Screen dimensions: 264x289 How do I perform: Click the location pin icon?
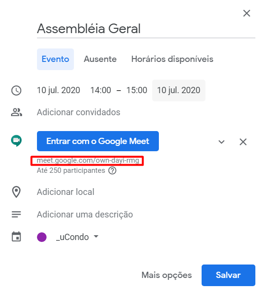16,192
